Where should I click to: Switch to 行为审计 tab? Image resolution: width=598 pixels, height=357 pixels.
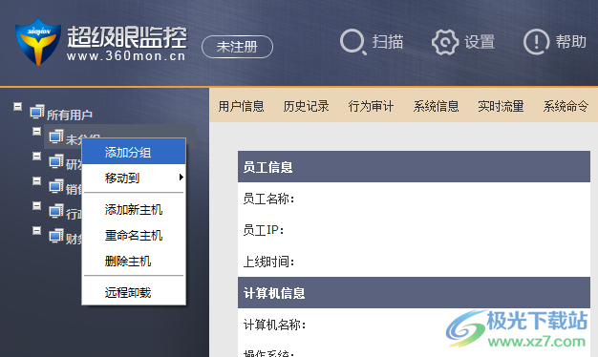tap(371, 106)
